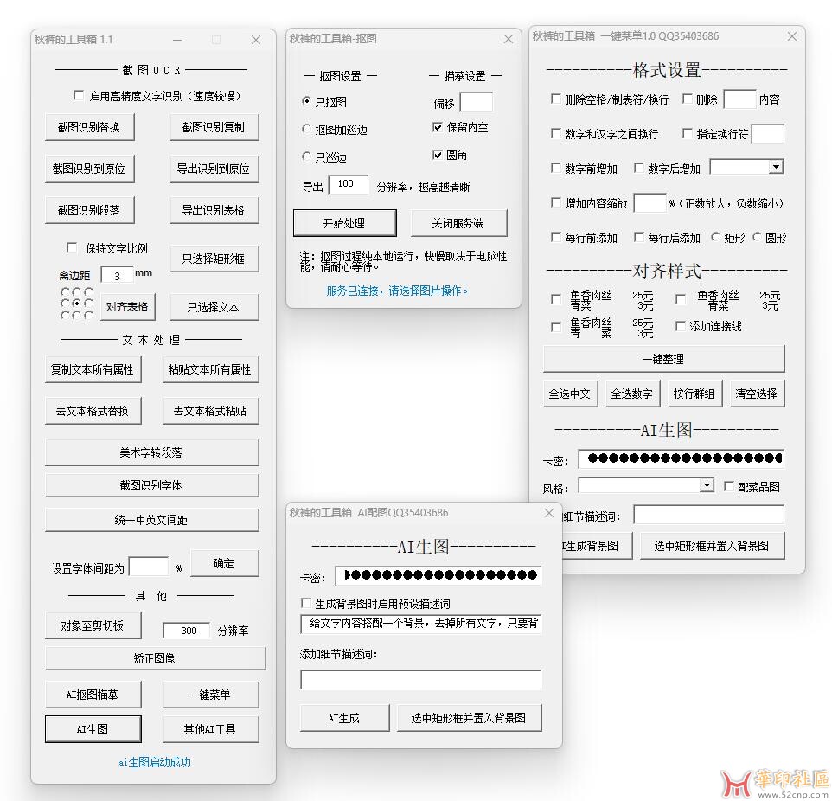Select the center radio in alignment grid
The height and width of the screenshot is (801, 832).
pos(77,304)
